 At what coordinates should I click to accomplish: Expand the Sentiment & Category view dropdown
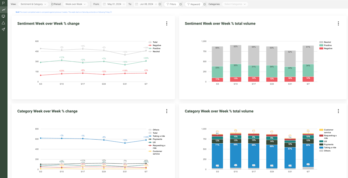click(33, 4)
